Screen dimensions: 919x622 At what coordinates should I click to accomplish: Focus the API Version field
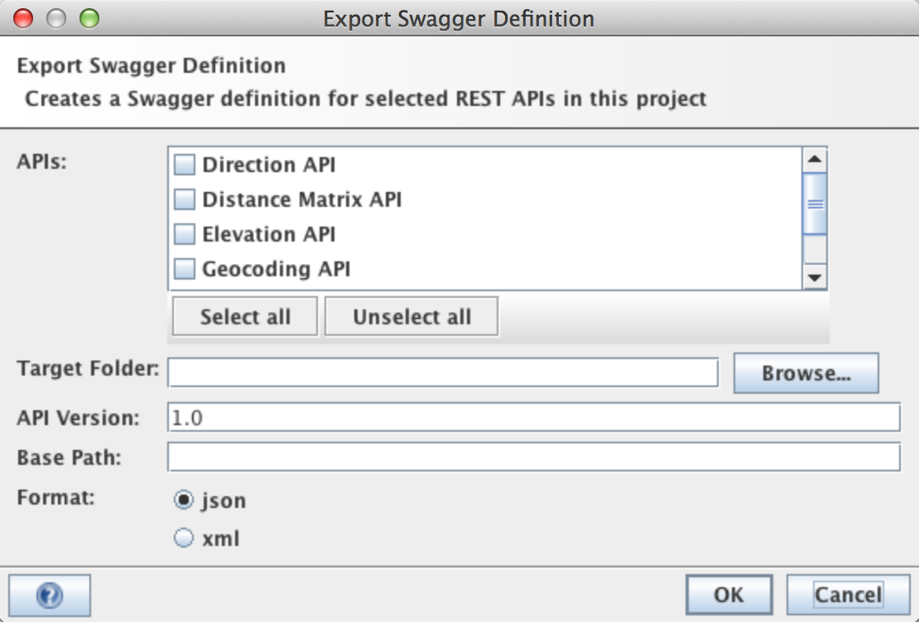[x=533, y=418]
